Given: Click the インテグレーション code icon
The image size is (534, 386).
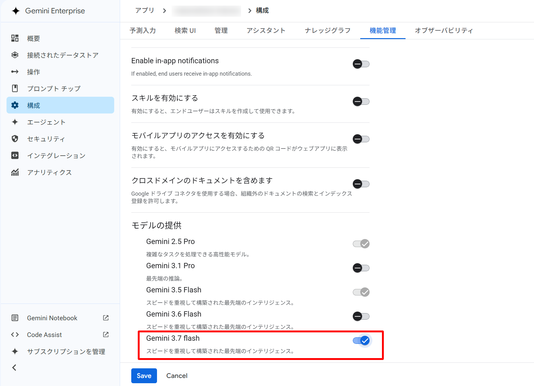Looking at the screenshot, I should point(15,155).
